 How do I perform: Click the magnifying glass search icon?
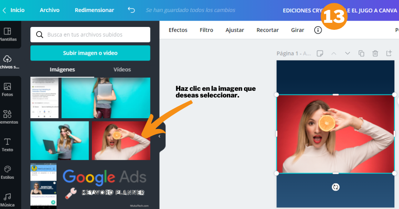(x=39, y=34)
